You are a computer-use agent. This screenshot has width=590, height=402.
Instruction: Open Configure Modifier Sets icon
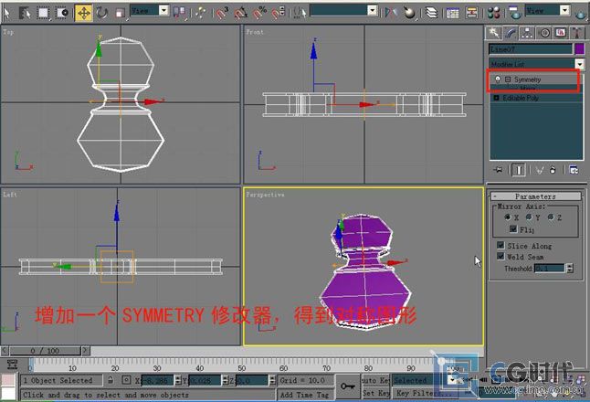pyautogui.click(x=574, y=170)
